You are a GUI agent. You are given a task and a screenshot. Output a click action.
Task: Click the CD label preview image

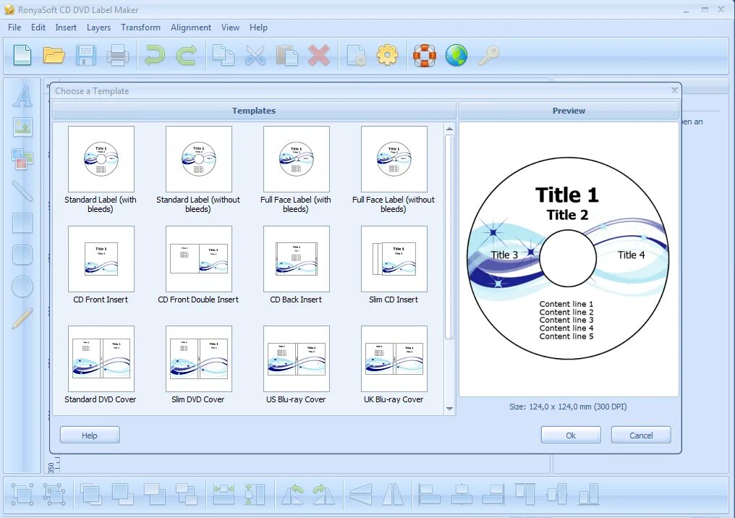[568, 258]
